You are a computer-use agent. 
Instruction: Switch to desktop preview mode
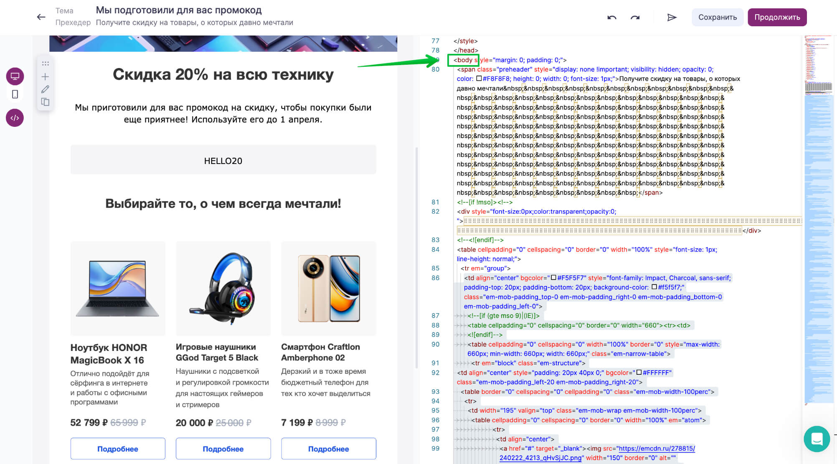pos(15,76)
